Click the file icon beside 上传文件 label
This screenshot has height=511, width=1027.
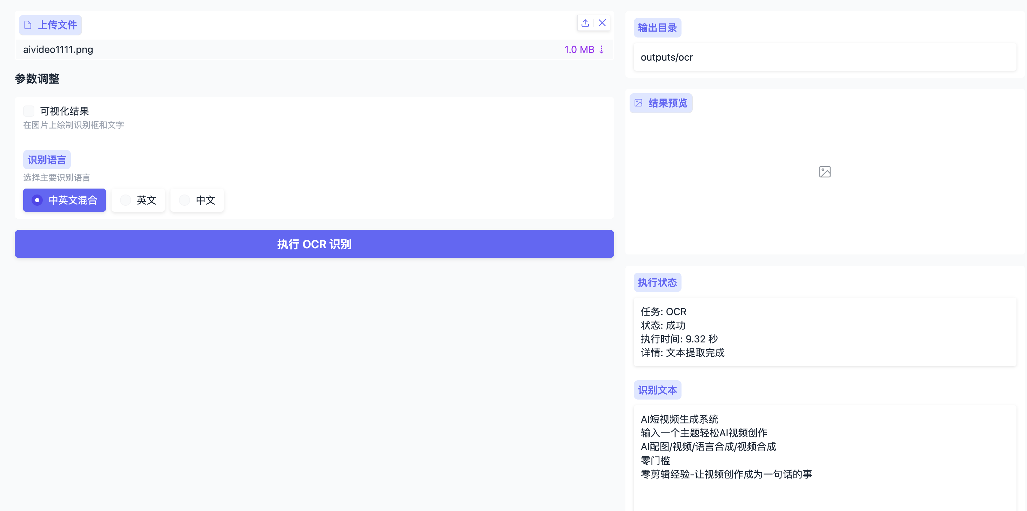coord(27,25)
